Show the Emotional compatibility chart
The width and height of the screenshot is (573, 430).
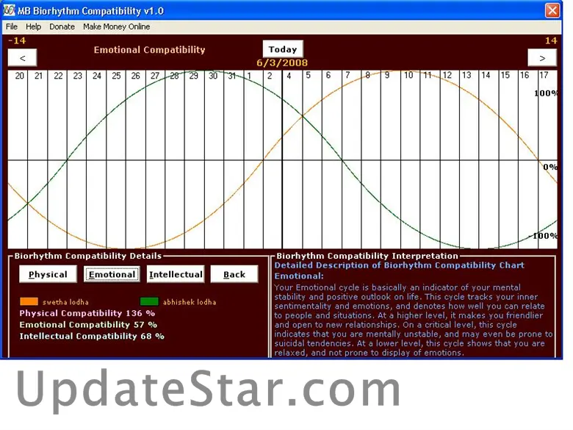pyautogui.click(x=112, y=274)
